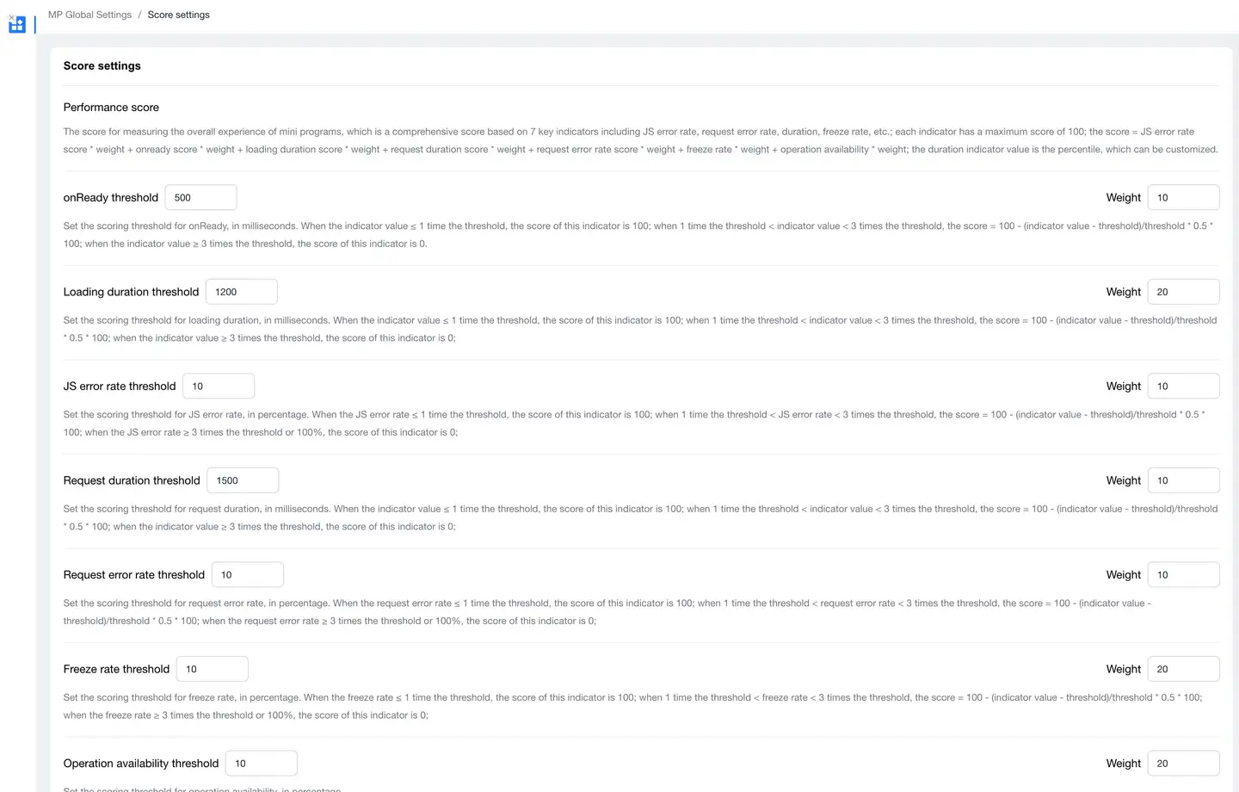The height and width of the screenshot is (792, 1239).
Task: Click the Request duration threshold input
Action: coord(243,480)
